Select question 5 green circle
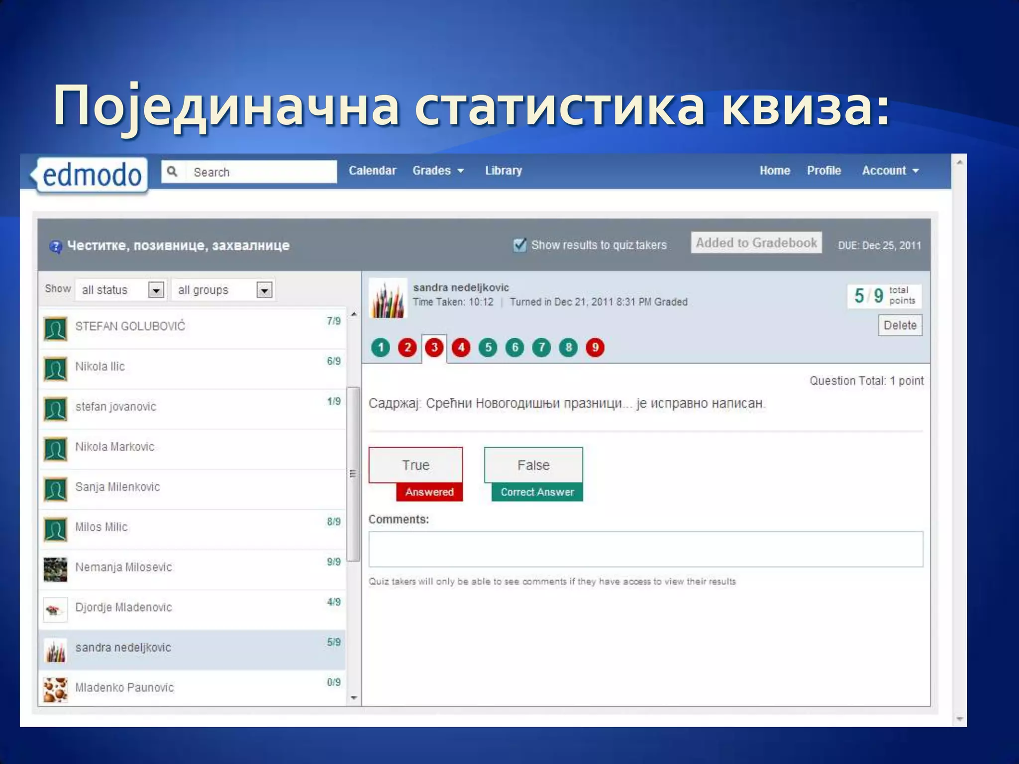 (x=488, y=347)
